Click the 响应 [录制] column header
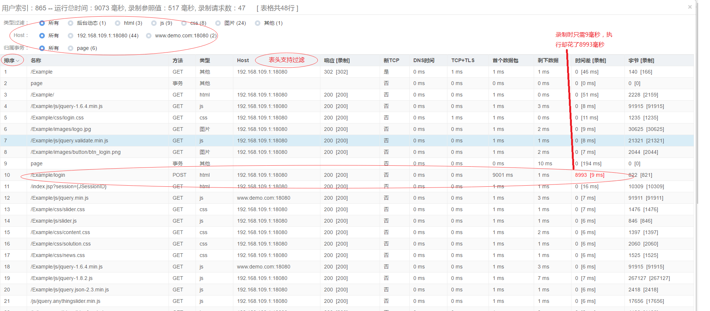The width and height of the screenshot is (710, 311). coord(337,60)
